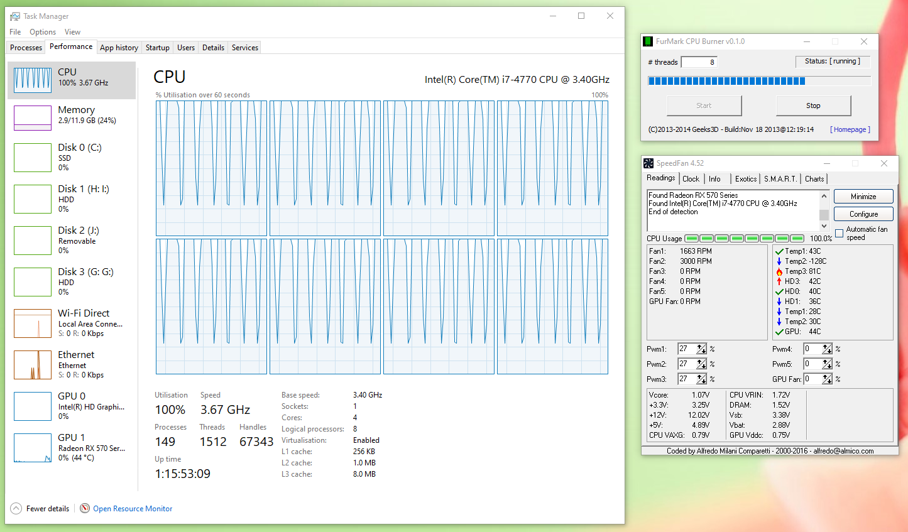Click the SpeedFan title bar icon
The image size is (908, 532).
648,163
